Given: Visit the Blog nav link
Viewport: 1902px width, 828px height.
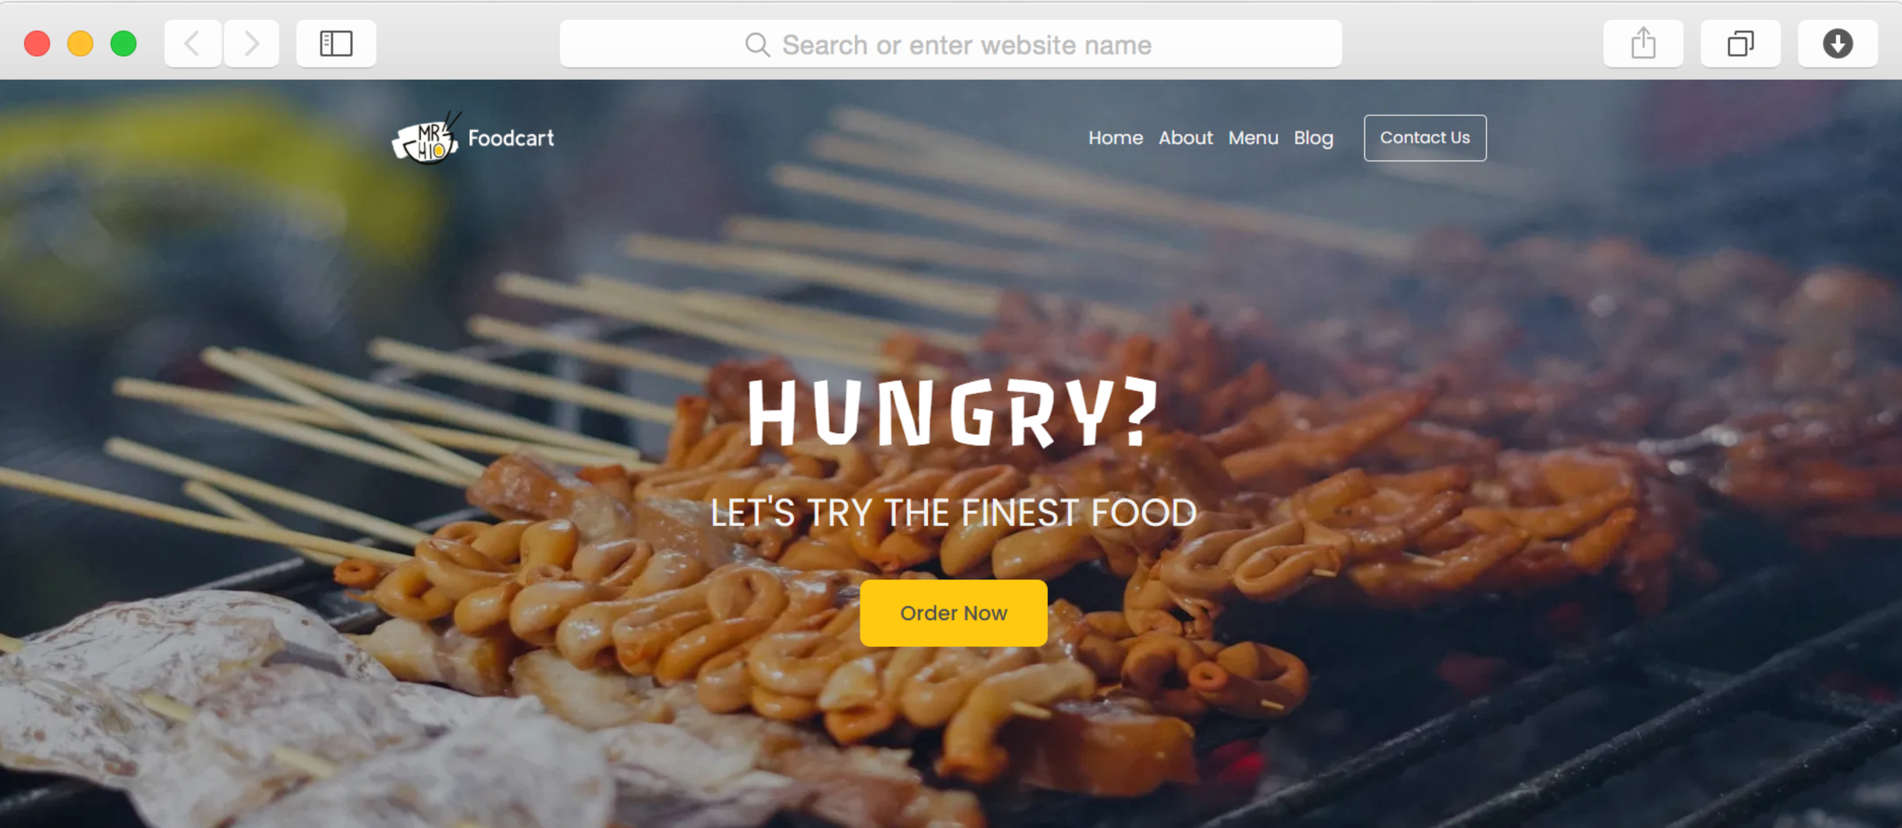Looking at the screenshot, I should pyautogui.click(x=1313, y=139).
